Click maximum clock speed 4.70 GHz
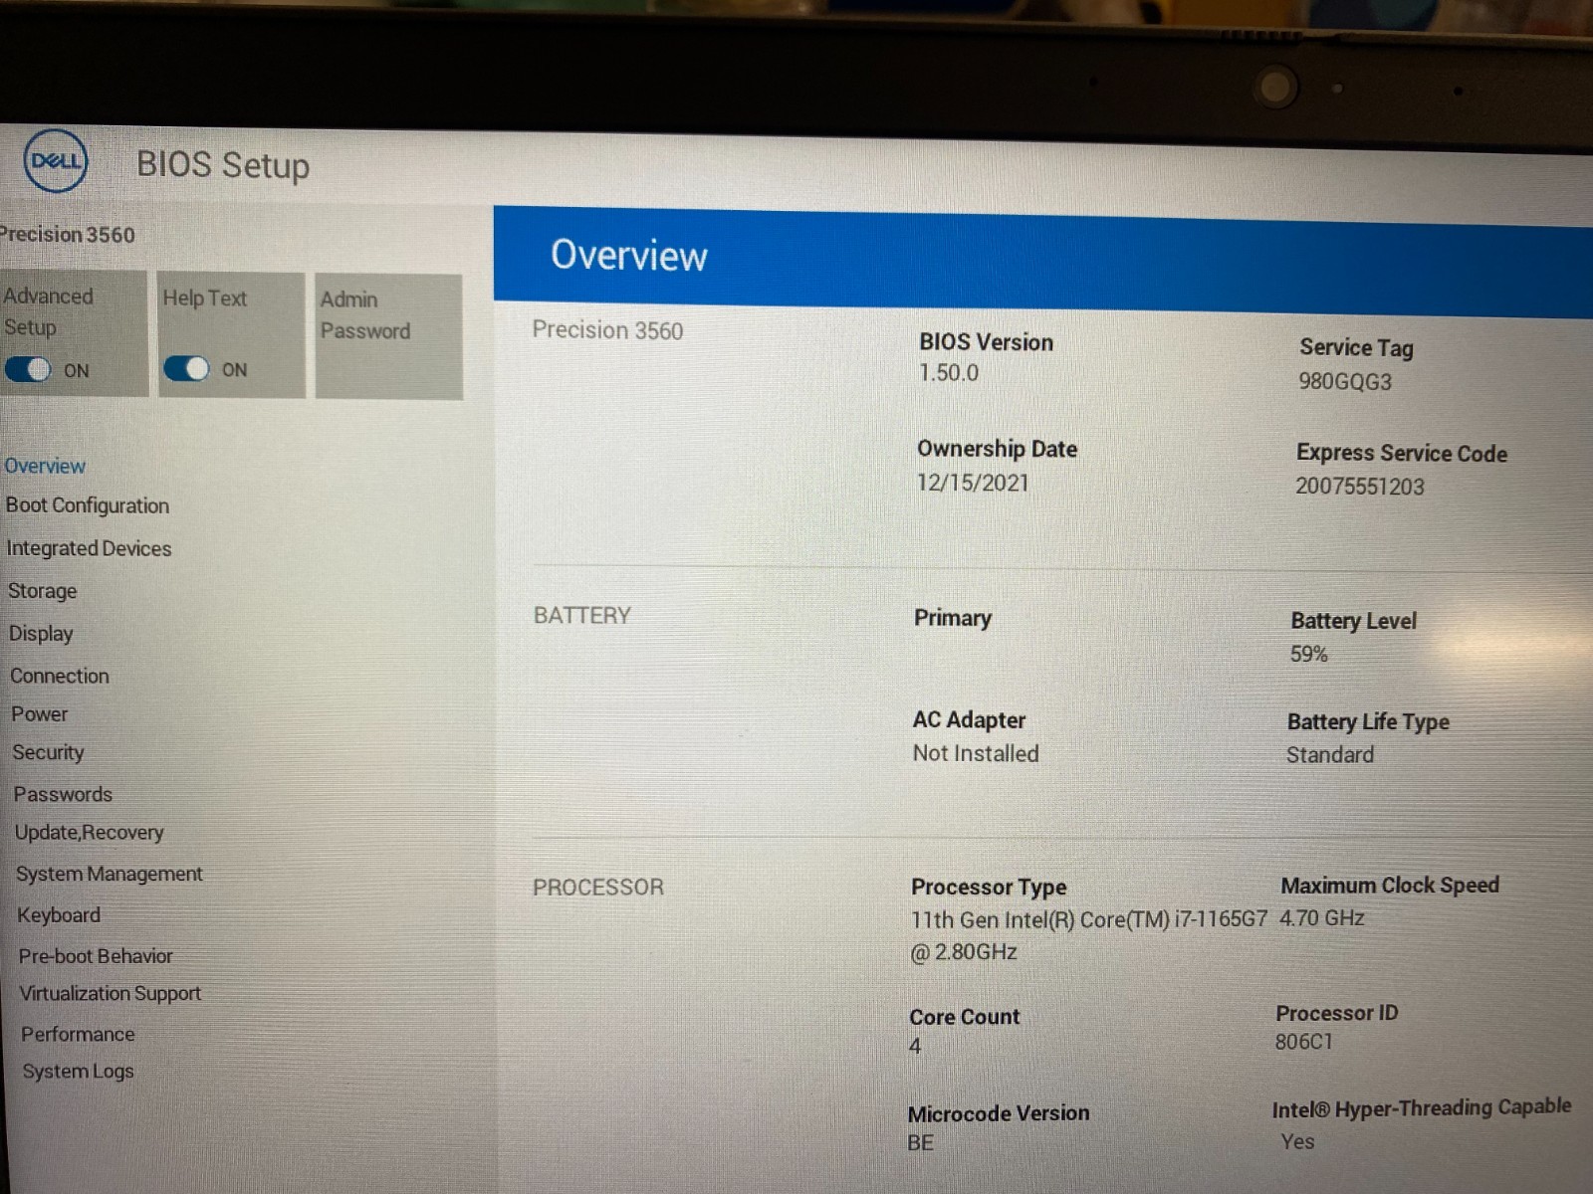The image size is (1593, 1194). pyautogui.click(x=1321, y=918)
